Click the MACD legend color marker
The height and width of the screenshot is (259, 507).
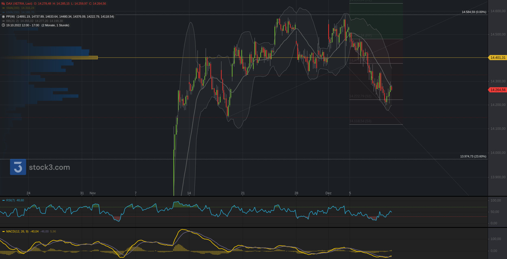coord(4,231)
